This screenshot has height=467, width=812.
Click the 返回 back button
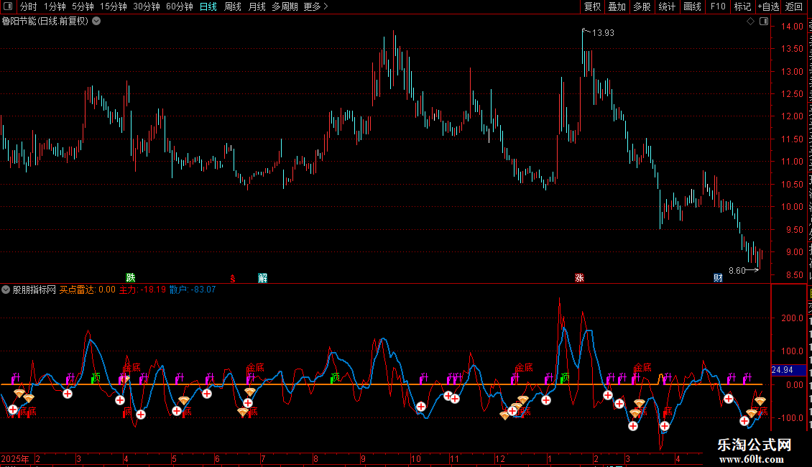[x=794, y=6]
